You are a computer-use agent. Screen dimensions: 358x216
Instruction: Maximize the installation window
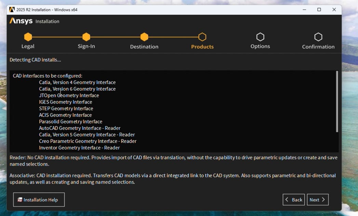[319, 10]
